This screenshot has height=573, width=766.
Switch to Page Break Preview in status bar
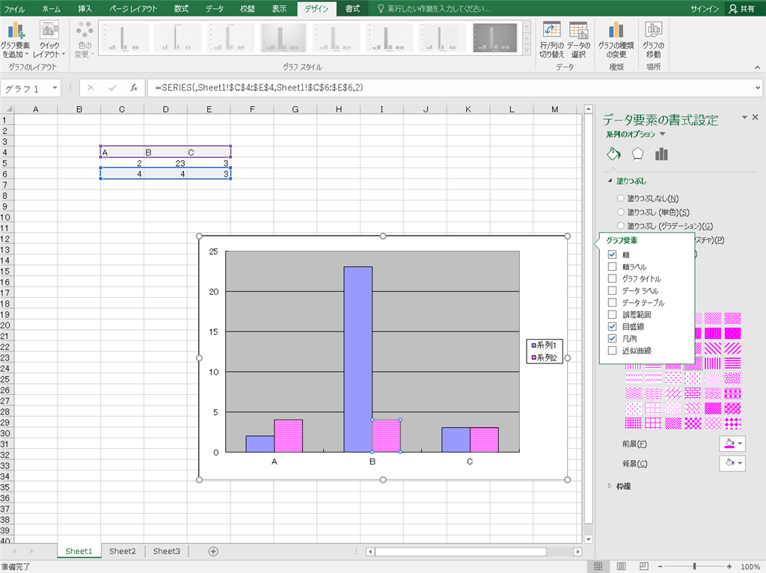[x=644, y=567]
